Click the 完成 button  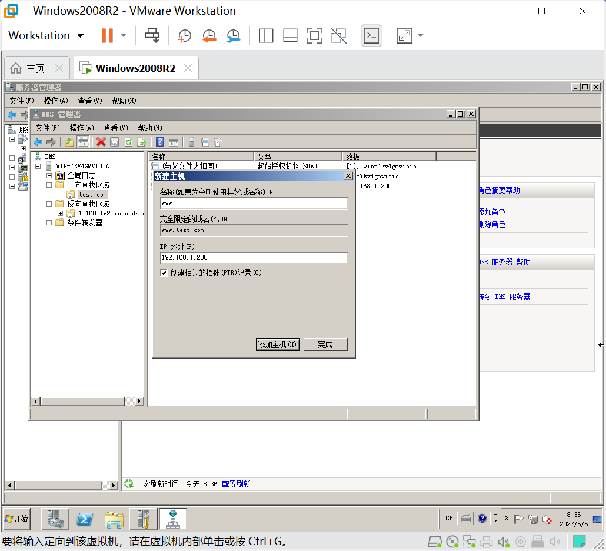coord(325,344)
